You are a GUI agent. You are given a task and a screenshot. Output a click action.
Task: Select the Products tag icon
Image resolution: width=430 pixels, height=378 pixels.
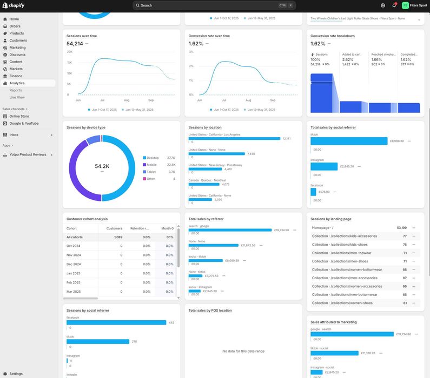(5, 33)
